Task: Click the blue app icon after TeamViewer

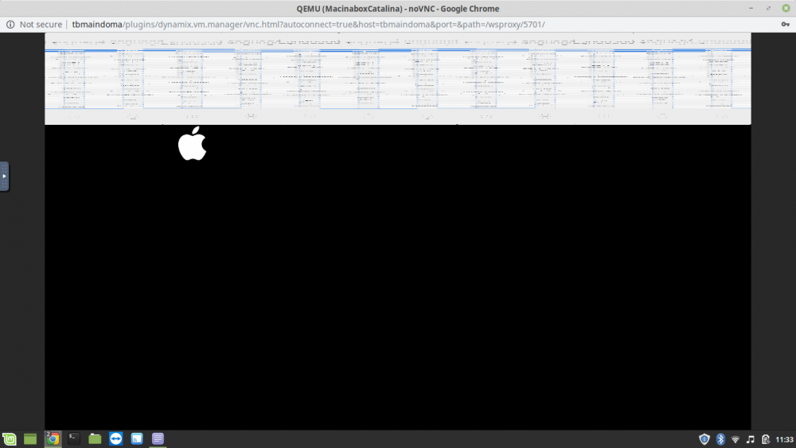Action: point(137,439)
